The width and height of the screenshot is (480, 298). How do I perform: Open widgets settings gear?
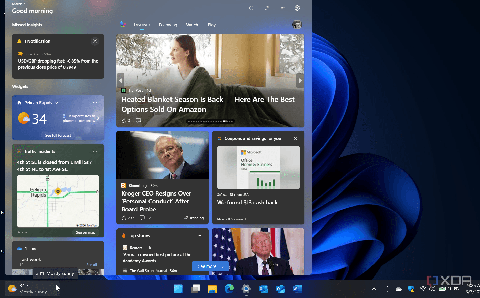point(297,8)
